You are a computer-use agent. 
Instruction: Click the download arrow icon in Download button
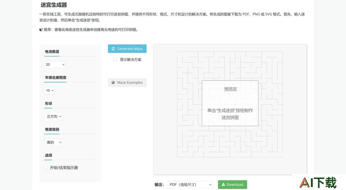point(223,185)
